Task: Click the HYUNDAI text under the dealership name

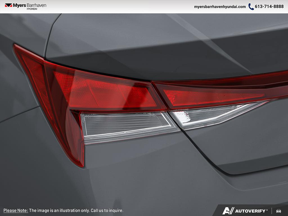Action: pos(31,9)
